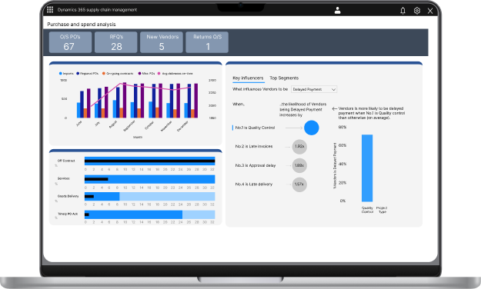This screenshot has height=289, width=481.
Task: Close the dashboard with the X icon
Action: 430,11
